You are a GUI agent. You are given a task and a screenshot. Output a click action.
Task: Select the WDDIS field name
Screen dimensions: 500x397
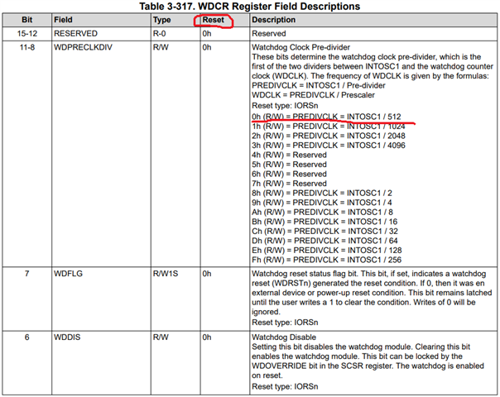[x=67, y=337]
